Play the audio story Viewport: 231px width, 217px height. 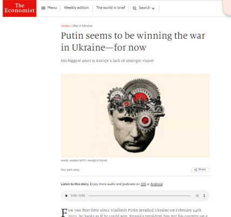[66, 195]
